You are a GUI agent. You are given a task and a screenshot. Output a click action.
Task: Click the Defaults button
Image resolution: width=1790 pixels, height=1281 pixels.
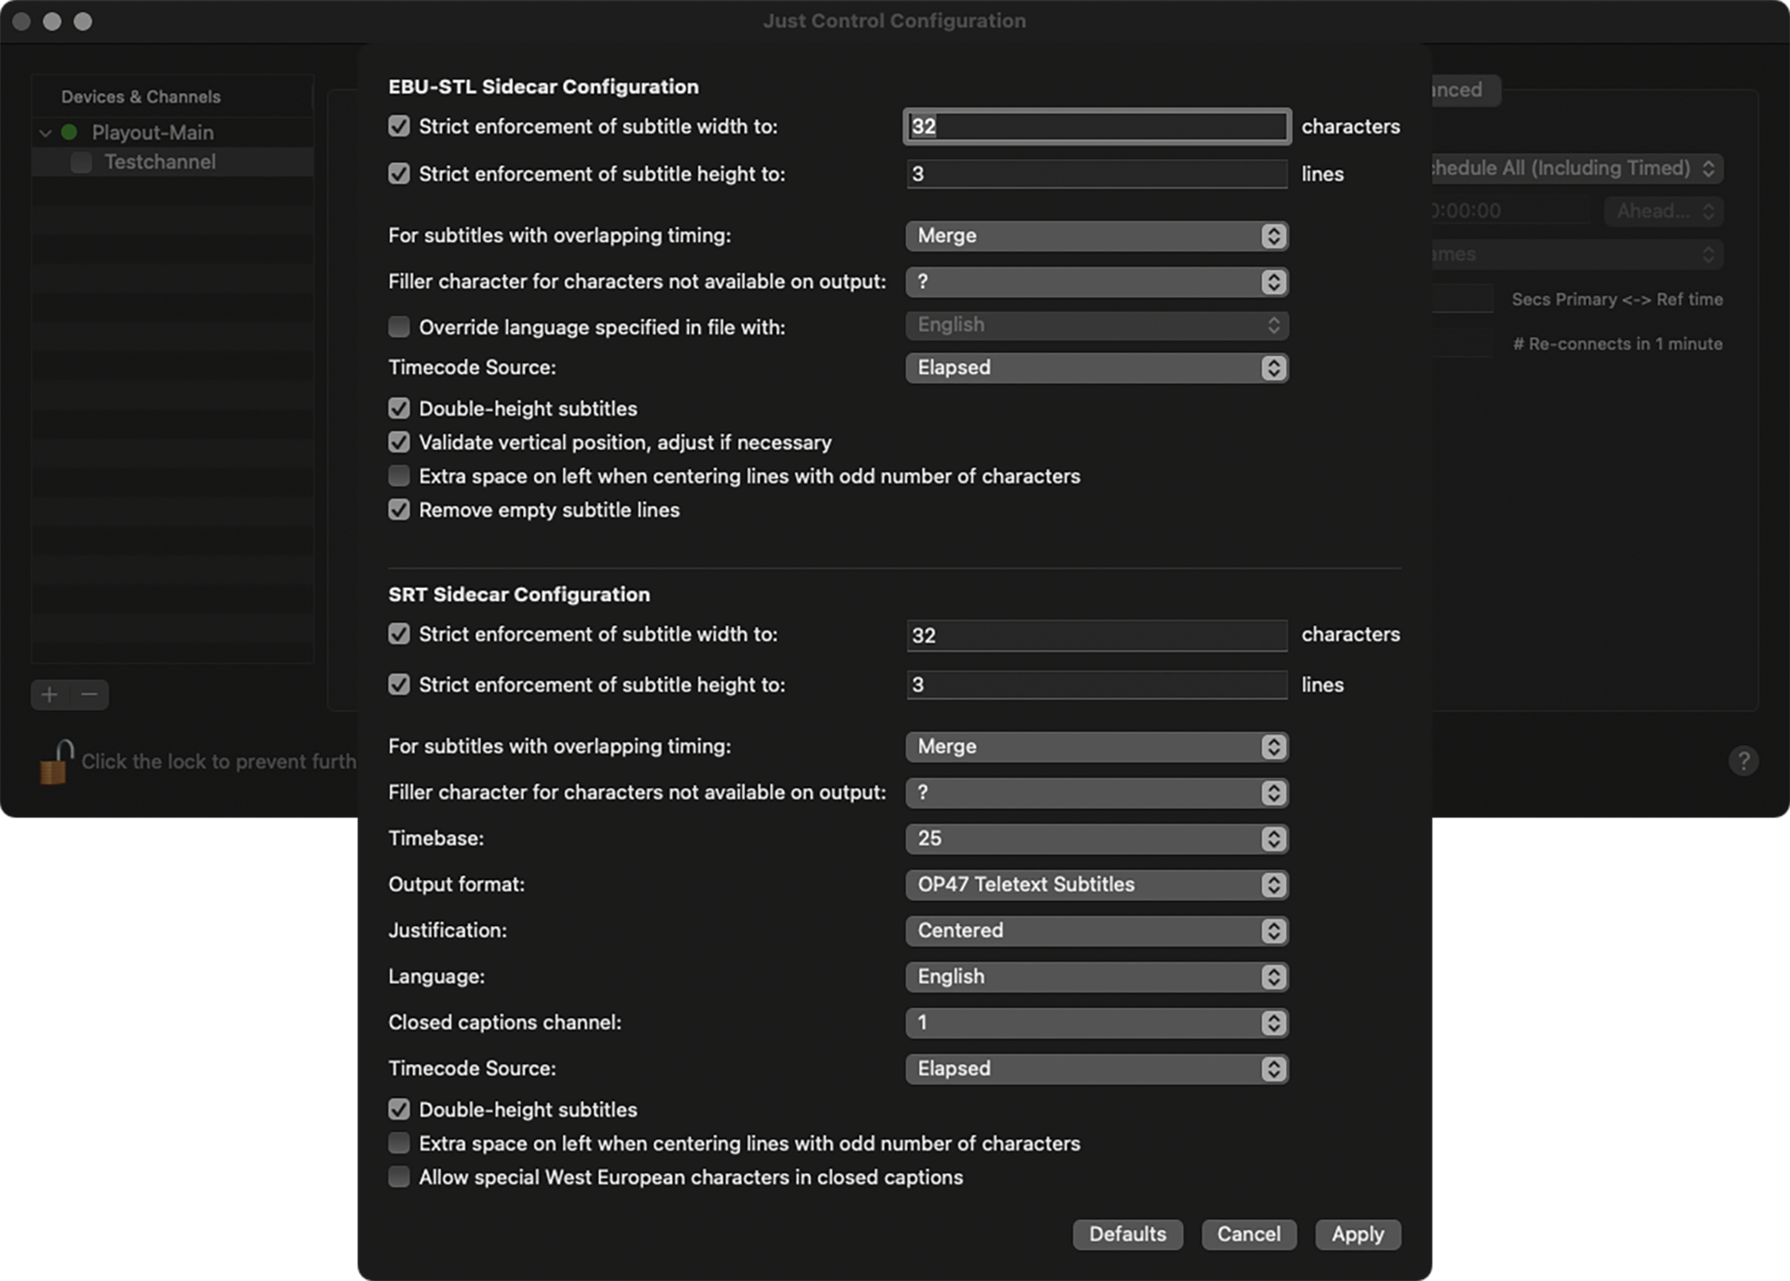pyautogui.click(x=1127, y=1233)
